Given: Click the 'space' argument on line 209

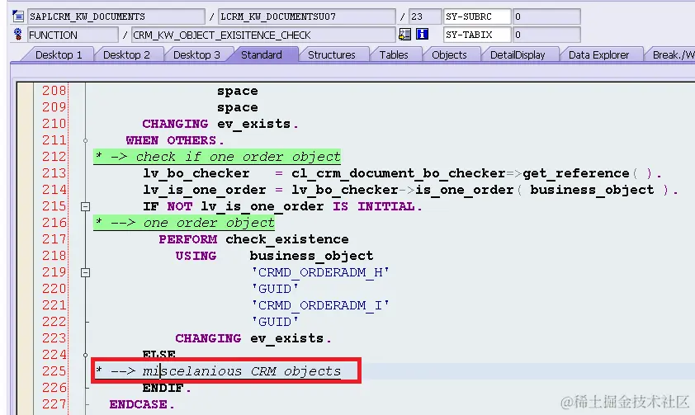Looking at the screenshot, I should point(237,107).
